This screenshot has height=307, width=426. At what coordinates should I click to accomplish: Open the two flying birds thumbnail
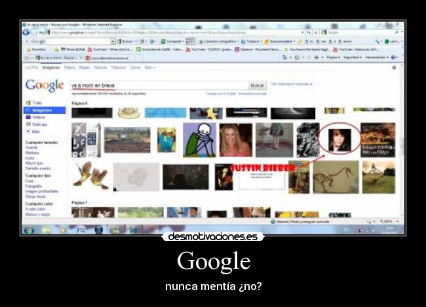click(91, 176)
